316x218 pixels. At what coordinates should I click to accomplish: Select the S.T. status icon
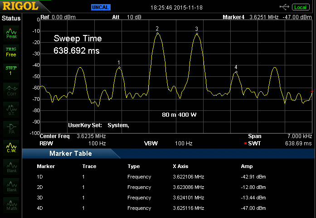[11, 109]
